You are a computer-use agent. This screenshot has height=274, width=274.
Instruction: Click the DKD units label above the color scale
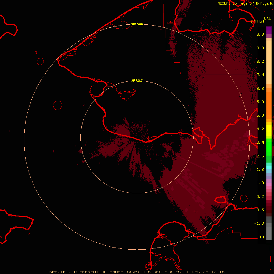[268, 18]
